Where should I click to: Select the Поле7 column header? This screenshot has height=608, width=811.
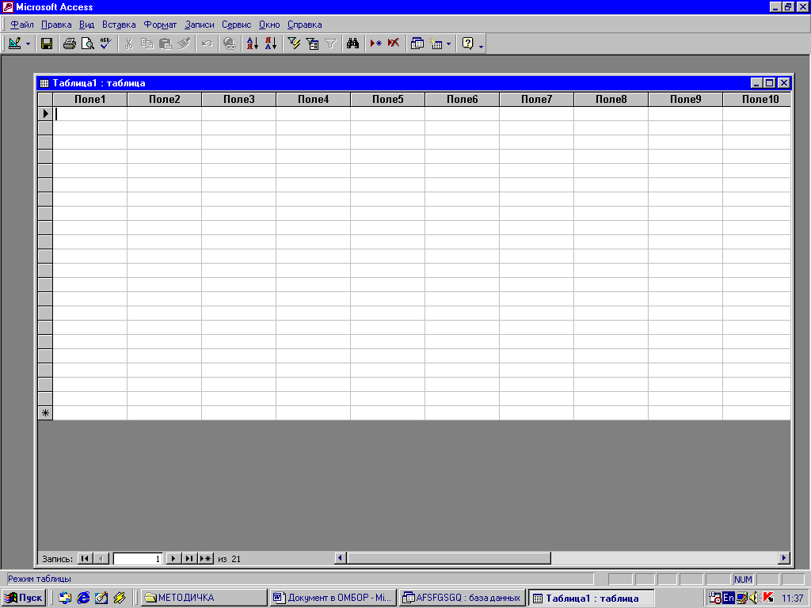pos(537,99)
